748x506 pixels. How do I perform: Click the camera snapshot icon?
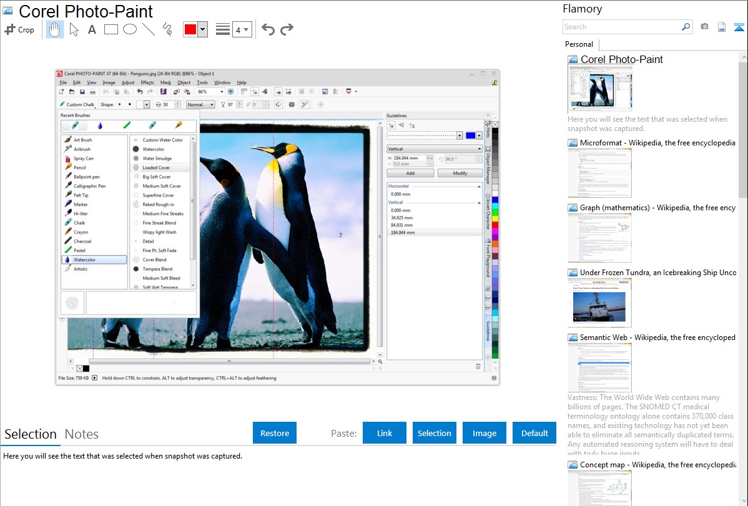coord(704,27)
